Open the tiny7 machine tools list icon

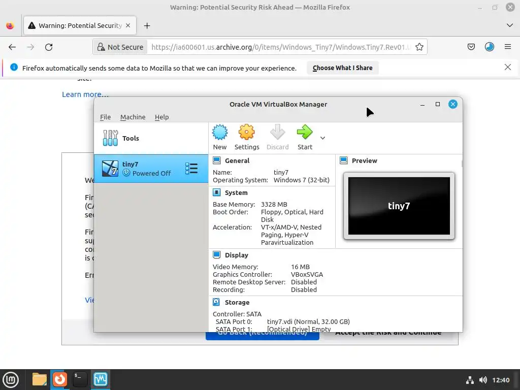pos(191,169)
